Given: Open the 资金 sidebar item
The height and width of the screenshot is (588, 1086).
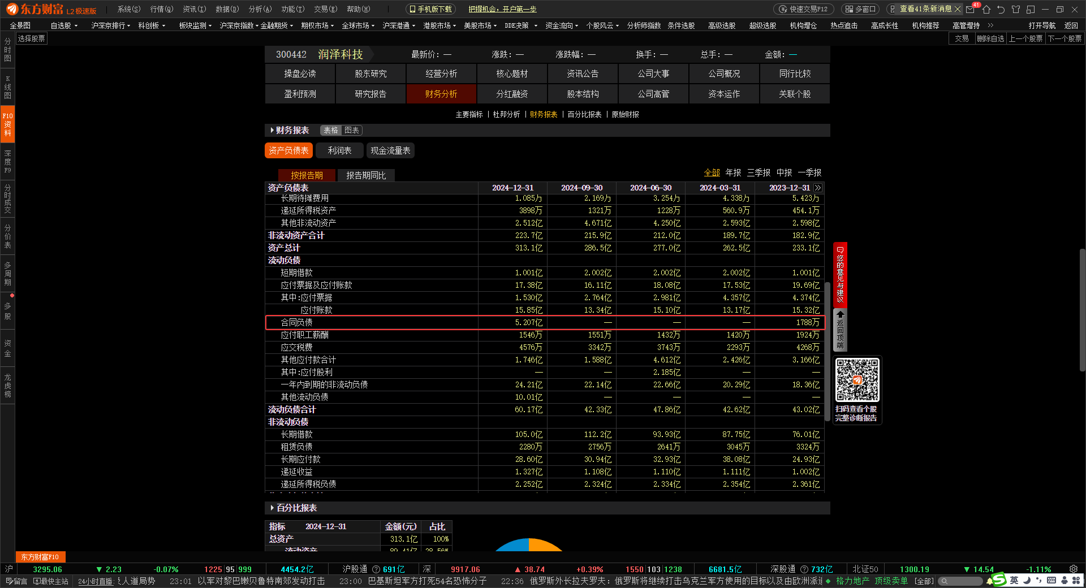Looking at the screenshot, I should point(7,348).
